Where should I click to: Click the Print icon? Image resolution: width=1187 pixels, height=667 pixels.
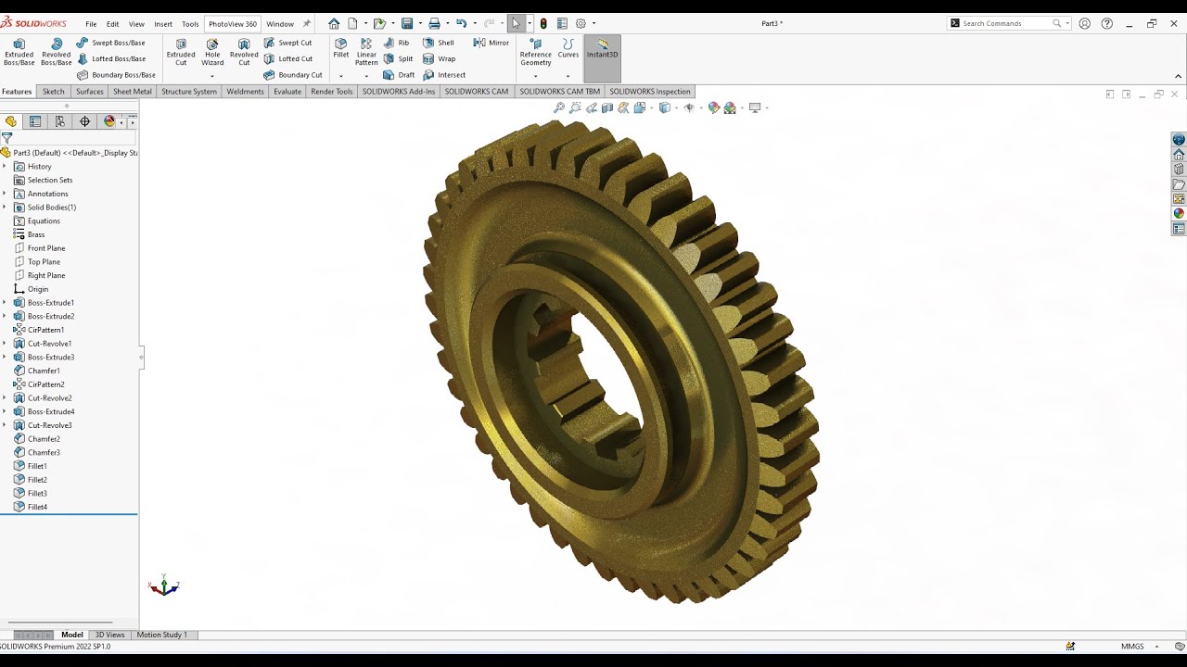(x=434, y=23)
